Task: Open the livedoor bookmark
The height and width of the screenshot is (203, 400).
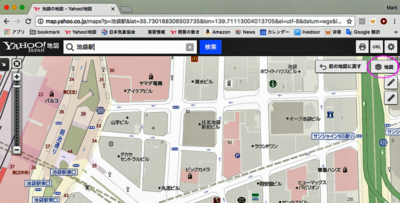Action: click(307, 32)
